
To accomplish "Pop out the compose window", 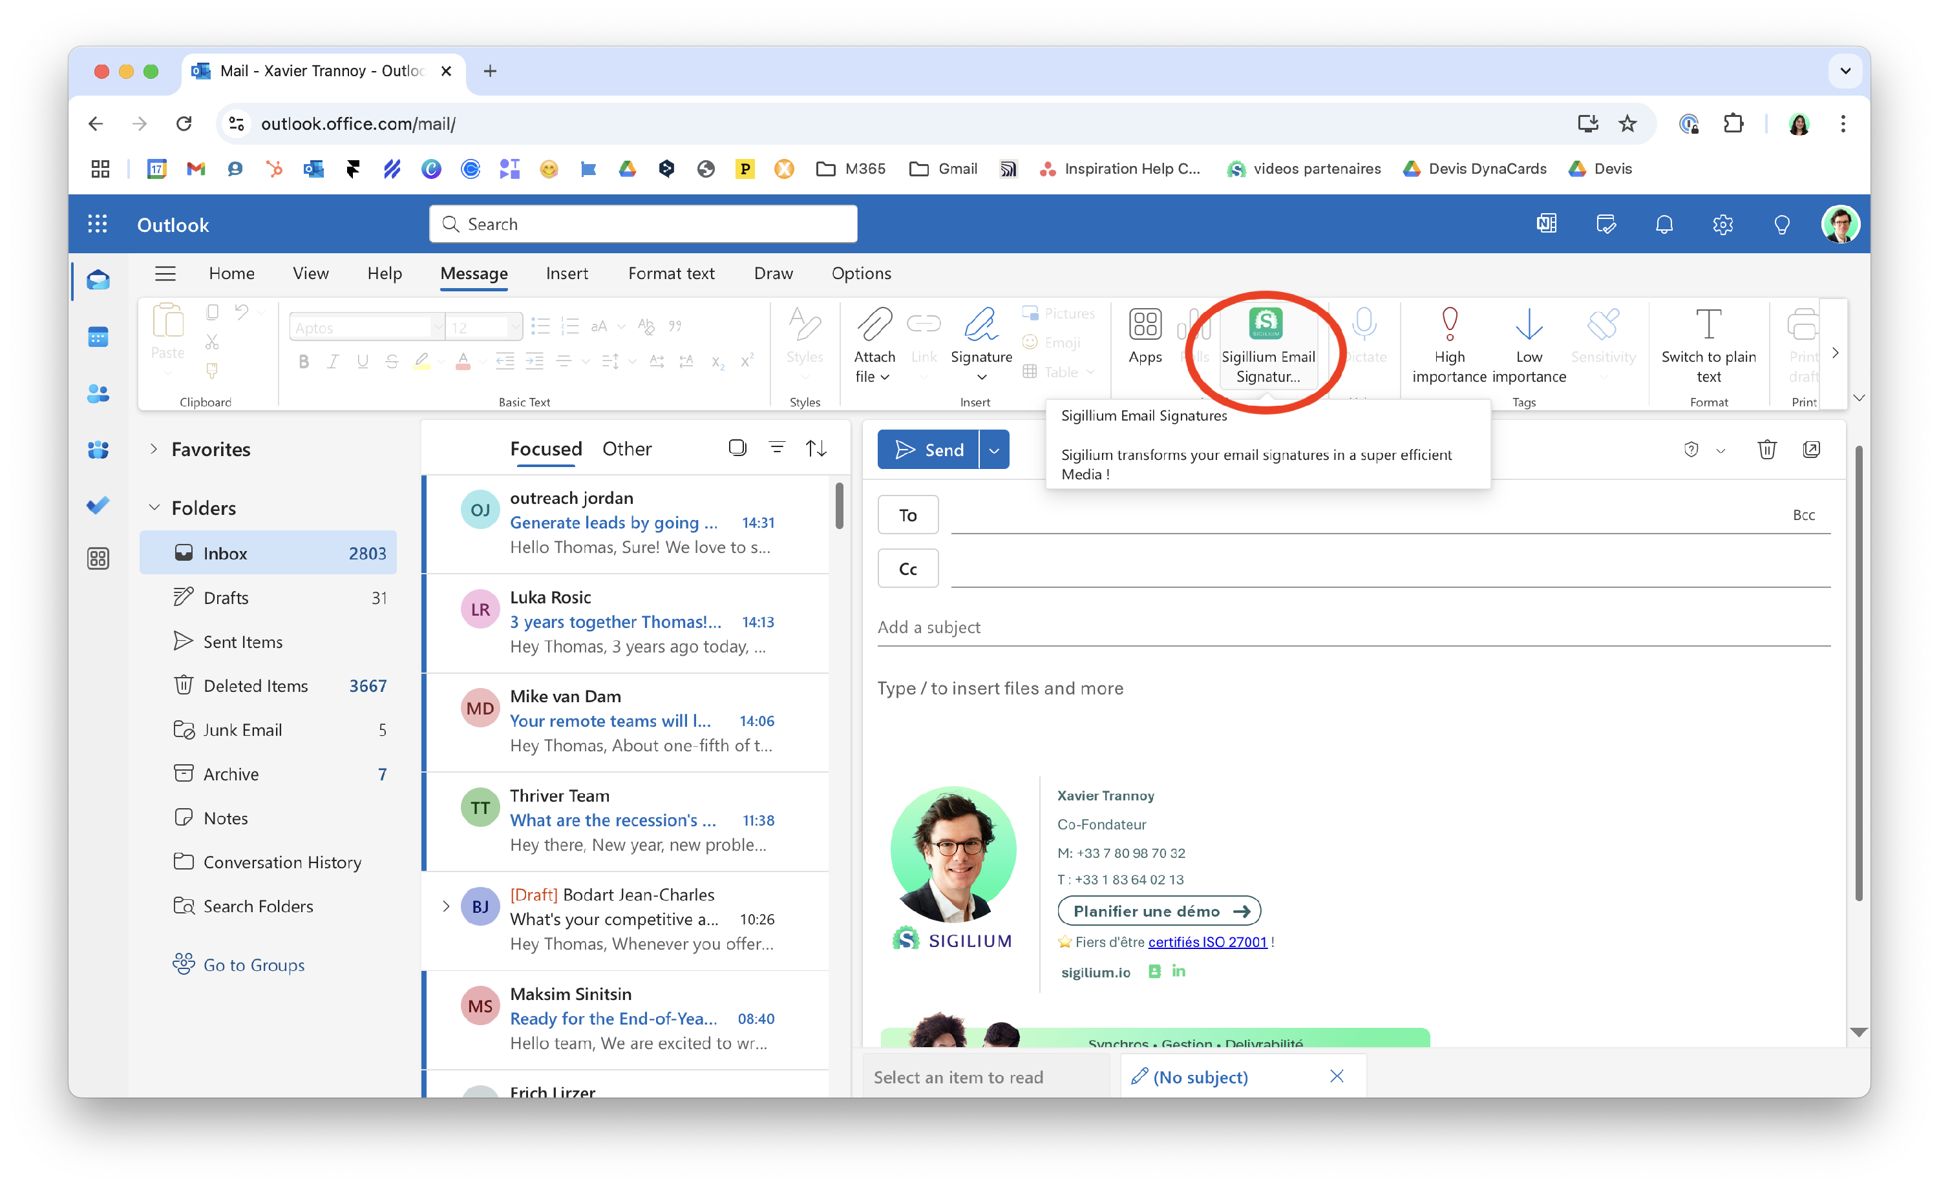I will (1811, 449).
